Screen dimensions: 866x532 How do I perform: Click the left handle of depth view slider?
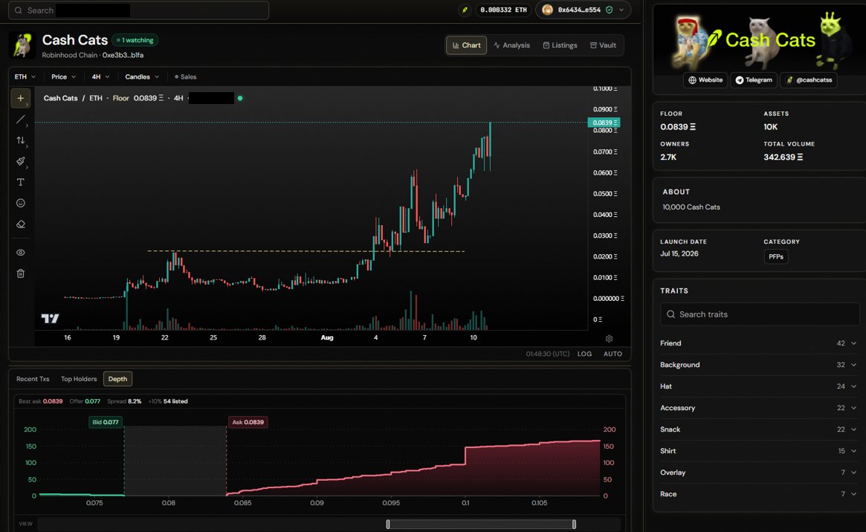pos(388,525)
